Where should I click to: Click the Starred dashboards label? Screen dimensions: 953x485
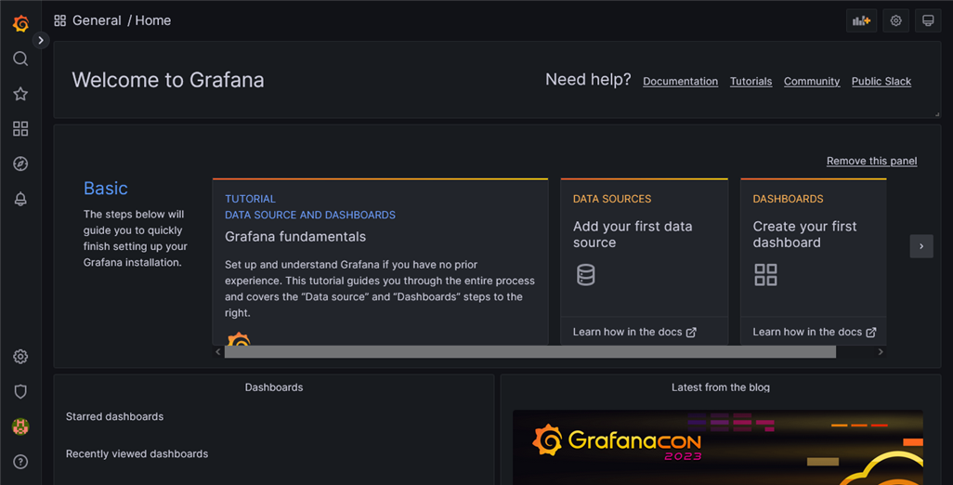[115, 416]
